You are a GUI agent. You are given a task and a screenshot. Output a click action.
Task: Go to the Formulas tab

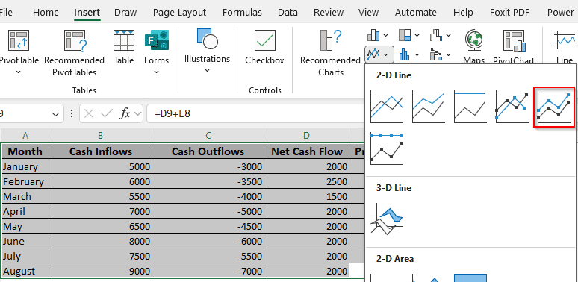[242, 12]
